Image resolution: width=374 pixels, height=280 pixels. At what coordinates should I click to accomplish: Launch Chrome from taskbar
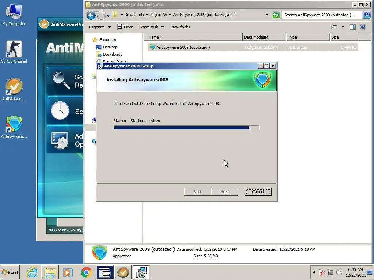click(x=86, y=272)
